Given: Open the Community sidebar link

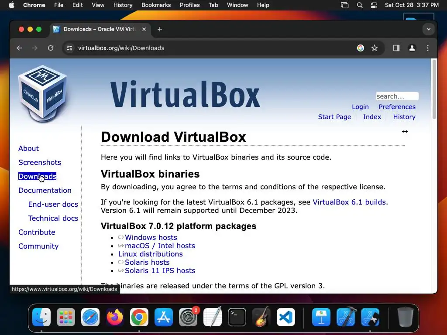Looking at the screenshot, I should tap(38, 246).
